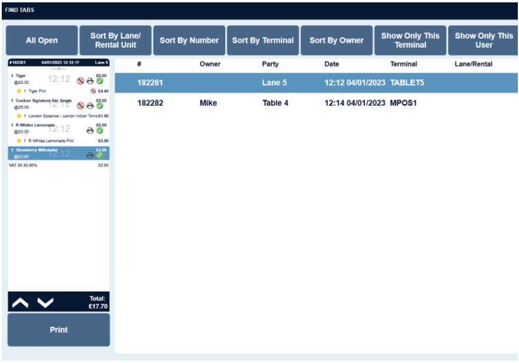Click the # column header
This screenshot has width=519, height=363.
[x=139, y=64]
